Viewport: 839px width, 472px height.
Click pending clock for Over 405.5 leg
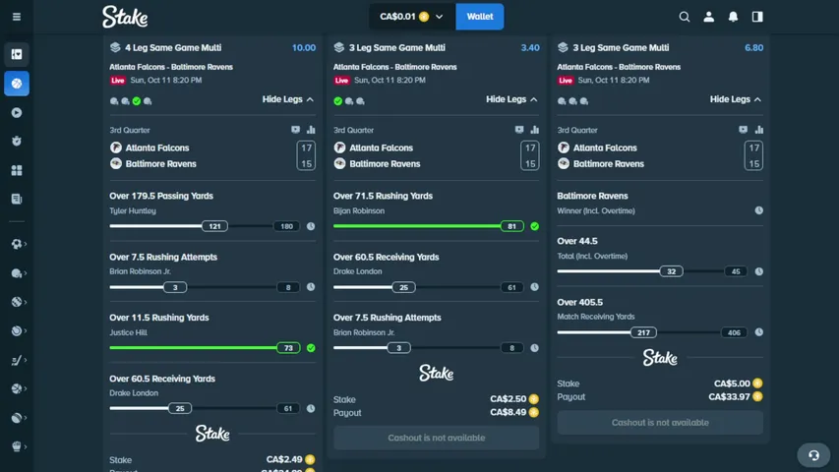click(758, 332)
